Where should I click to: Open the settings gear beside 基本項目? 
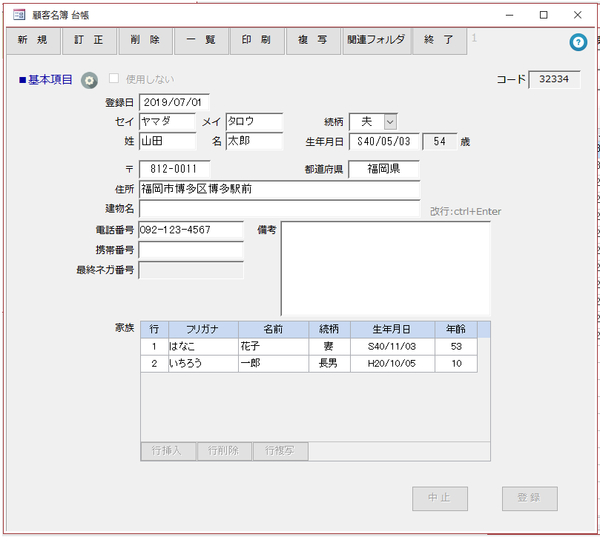coord(89,80)
